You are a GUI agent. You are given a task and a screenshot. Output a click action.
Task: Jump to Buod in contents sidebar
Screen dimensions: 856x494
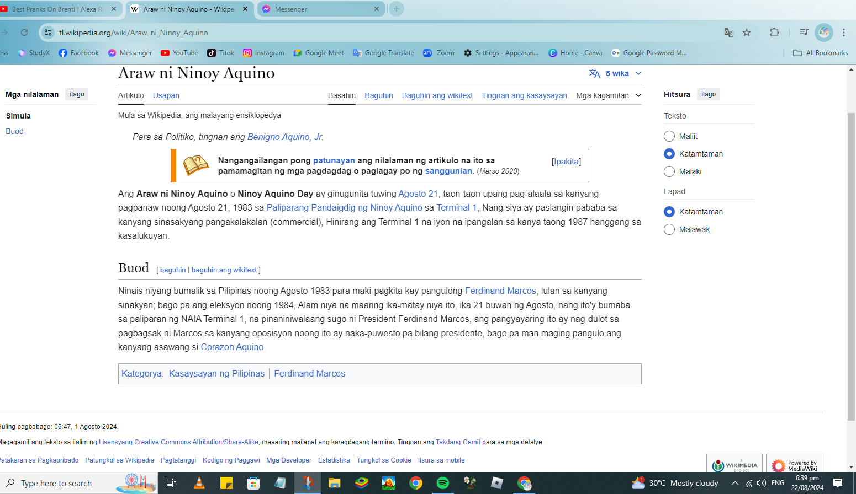coord(14,131)
